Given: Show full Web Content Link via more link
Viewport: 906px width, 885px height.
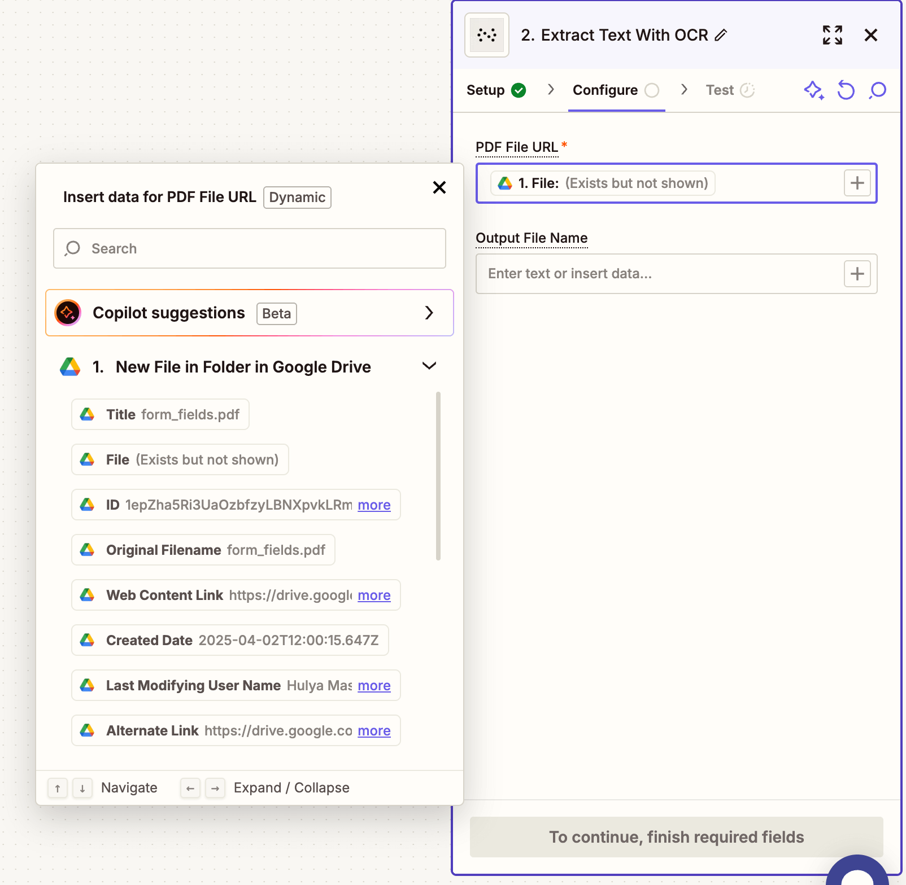Looking at the screenshot, I should pyautogui.click(x=374, y=595).
